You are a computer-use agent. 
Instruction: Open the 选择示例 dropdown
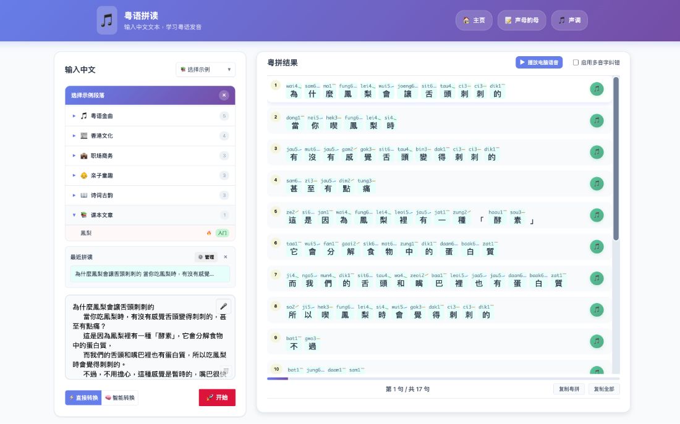[206, 70]
